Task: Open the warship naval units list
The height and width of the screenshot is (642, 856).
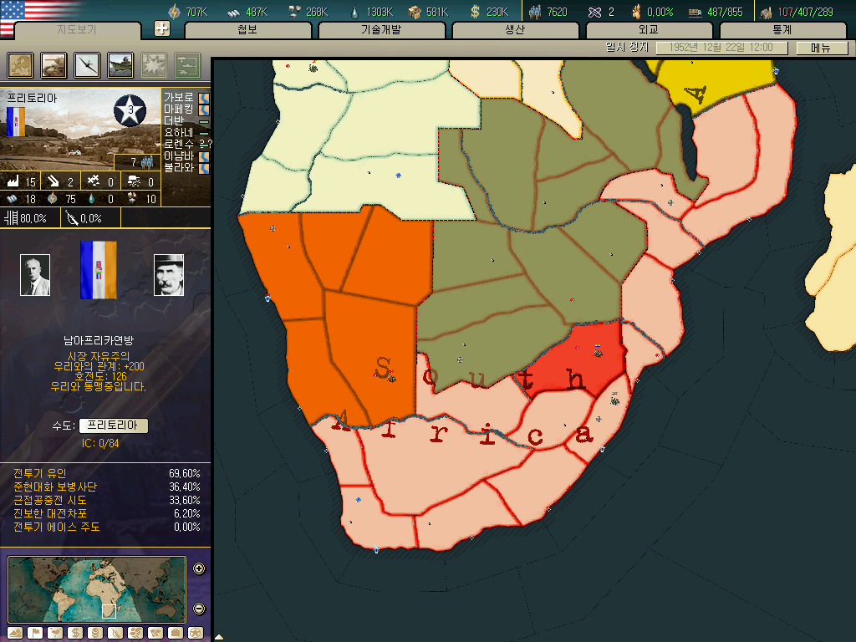Action: click(x=120, y=65)
